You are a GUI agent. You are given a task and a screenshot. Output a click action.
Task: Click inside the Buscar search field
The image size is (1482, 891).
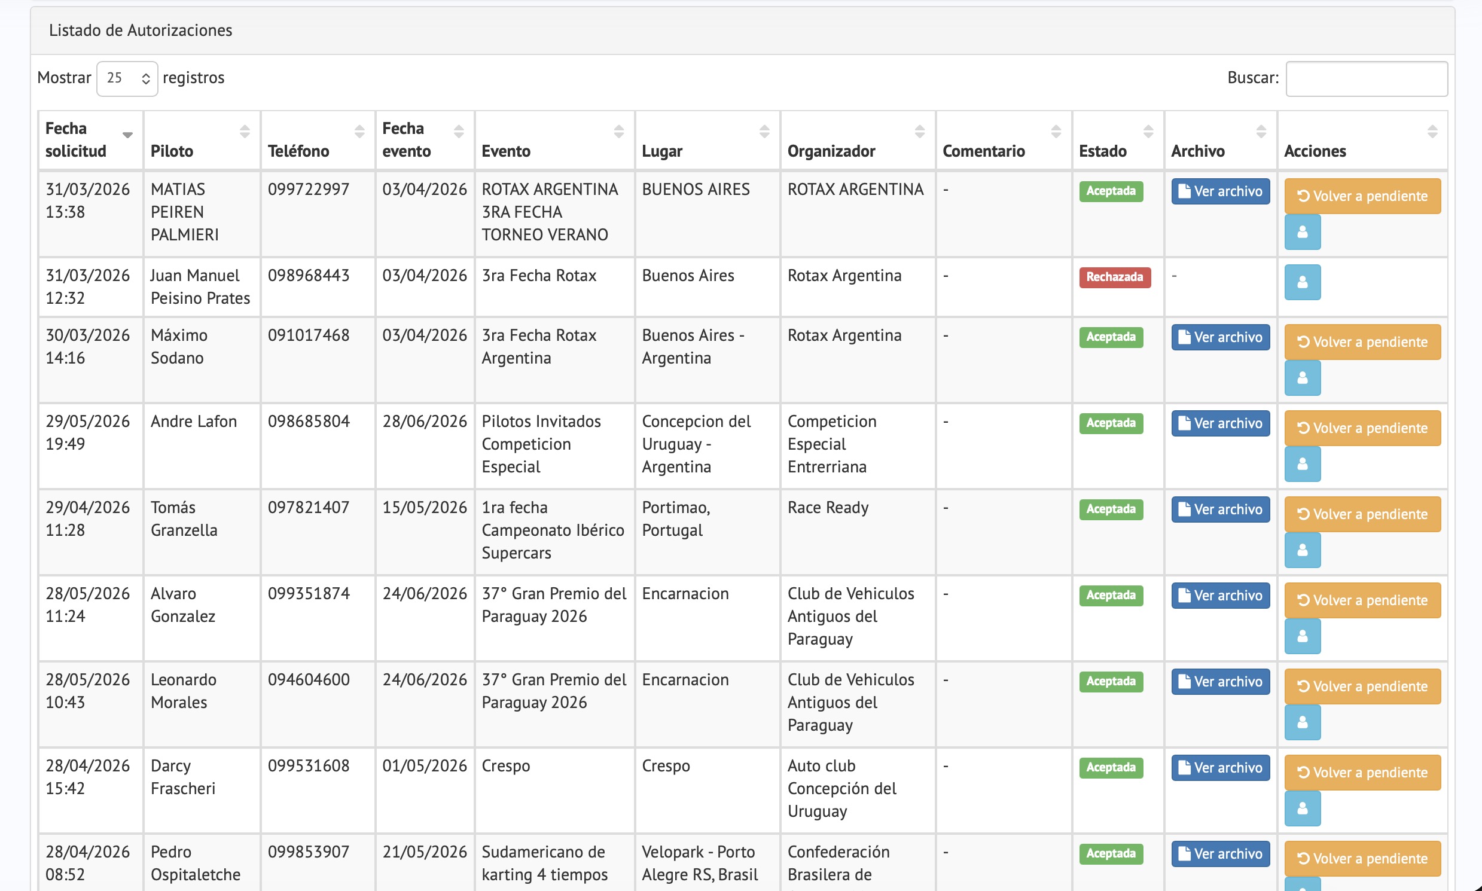1366,78
